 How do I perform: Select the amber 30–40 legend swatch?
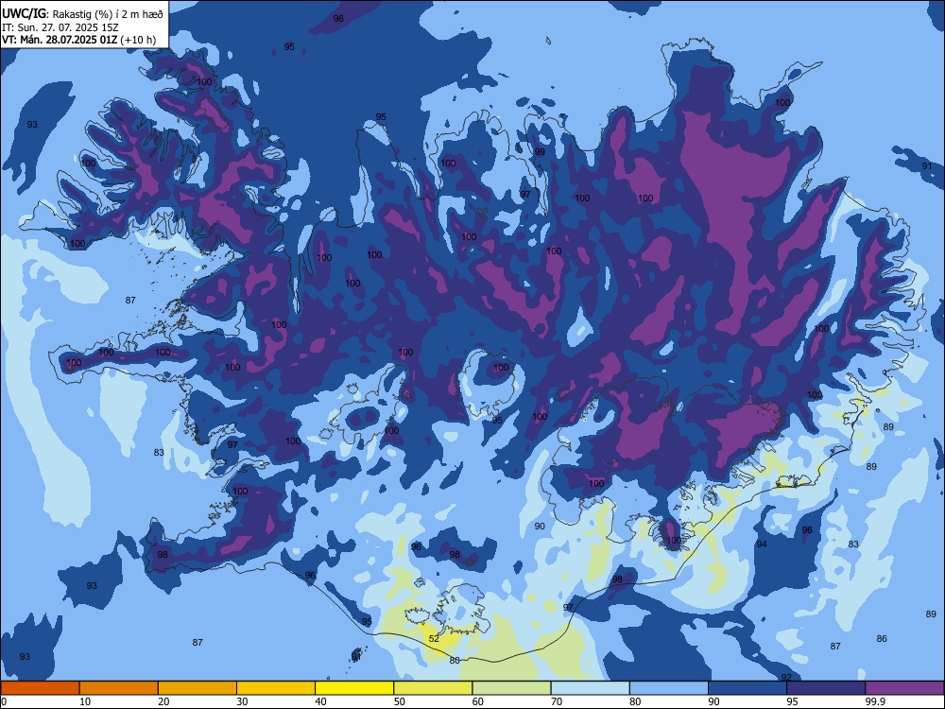click(x=276, y=688)
